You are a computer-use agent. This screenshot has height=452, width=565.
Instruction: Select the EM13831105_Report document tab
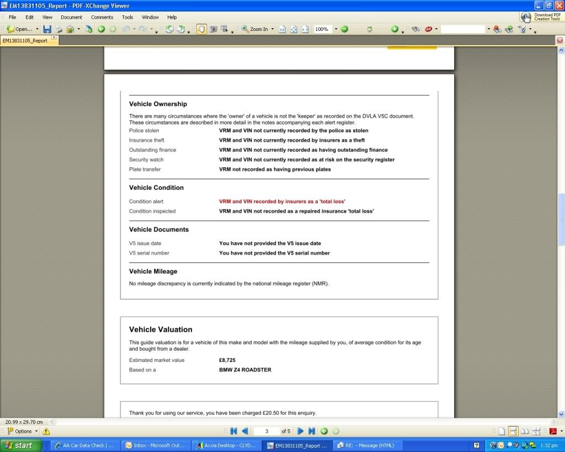point(25,41)
